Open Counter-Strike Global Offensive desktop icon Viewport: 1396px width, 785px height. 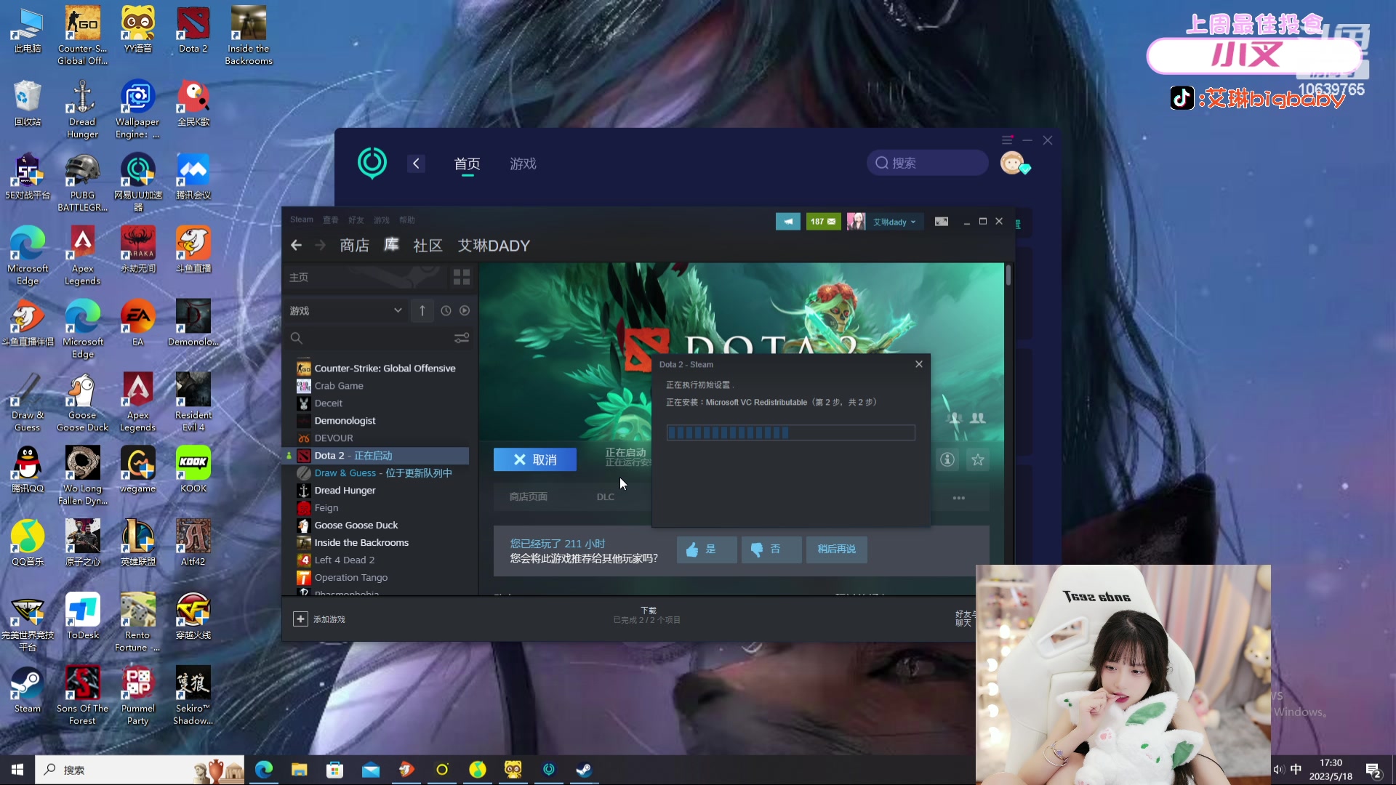tap(82, 36)
